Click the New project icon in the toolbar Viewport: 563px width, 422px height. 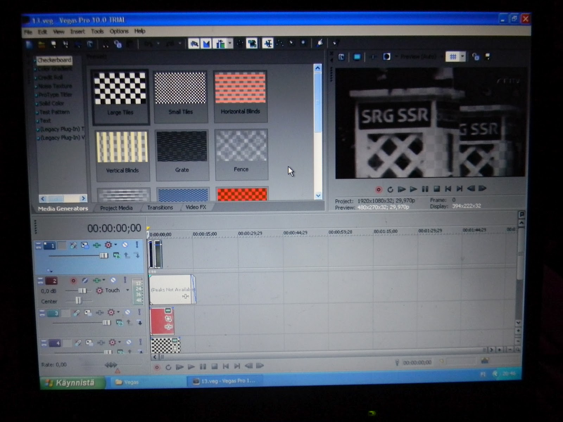tap(29, 45)
